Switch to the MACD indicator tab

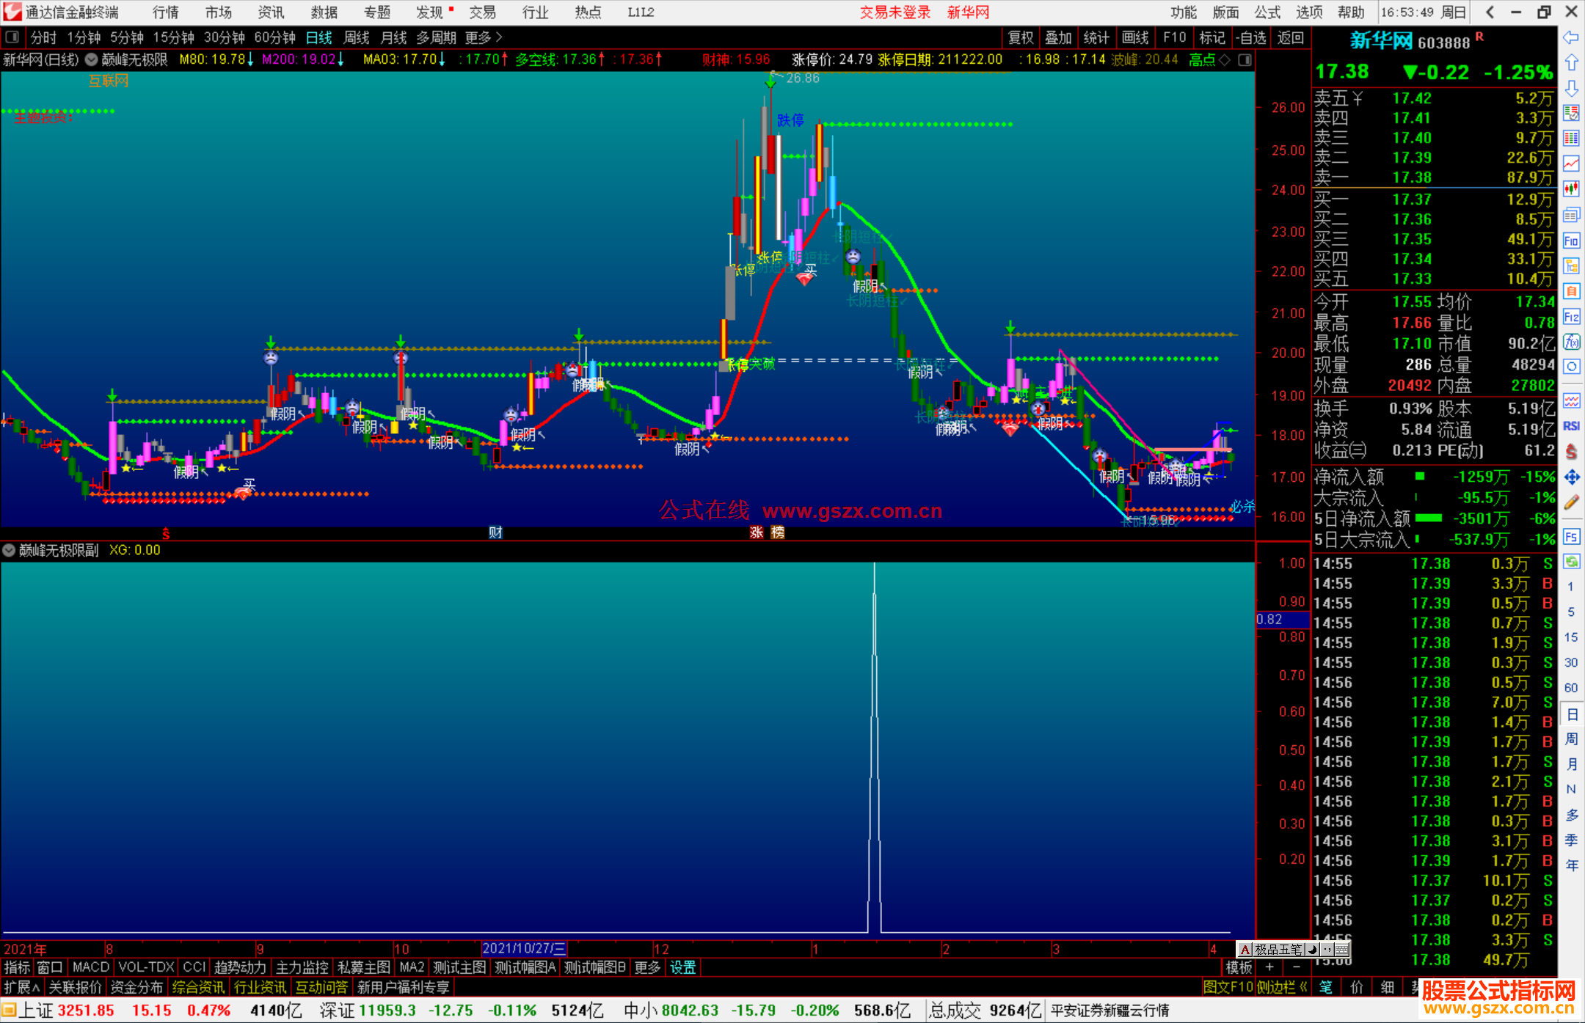[91, 967]
